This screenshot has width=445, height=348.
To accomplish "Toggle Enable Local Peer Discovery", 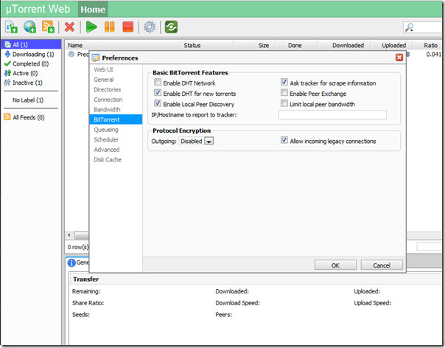I will (x=158, y=103).
